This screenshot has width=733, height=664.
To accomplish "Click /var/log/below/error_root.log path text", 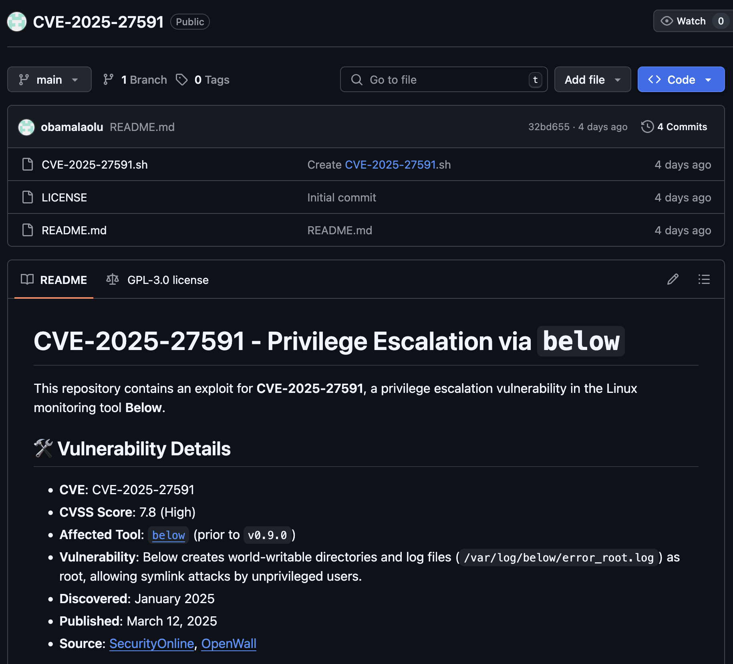I will pos(559,557).
